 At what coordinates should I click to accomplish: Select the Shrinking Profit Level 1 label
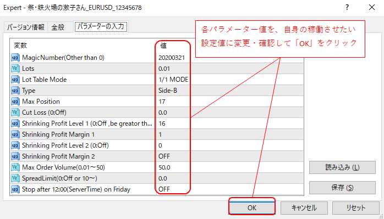(87, 123)
